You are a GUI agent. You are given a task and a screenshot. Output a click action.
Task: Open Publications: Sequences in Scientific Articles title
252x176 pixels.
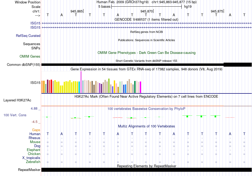(x=146, y=40)
